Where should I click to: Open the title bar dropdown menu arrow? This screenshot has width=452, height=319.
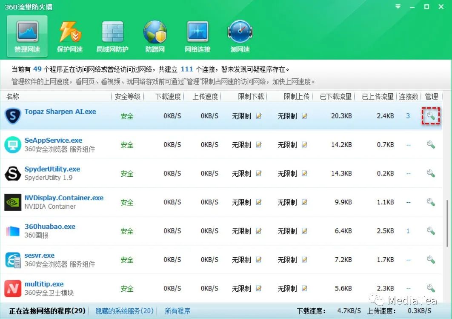click(x=398, y=6)
